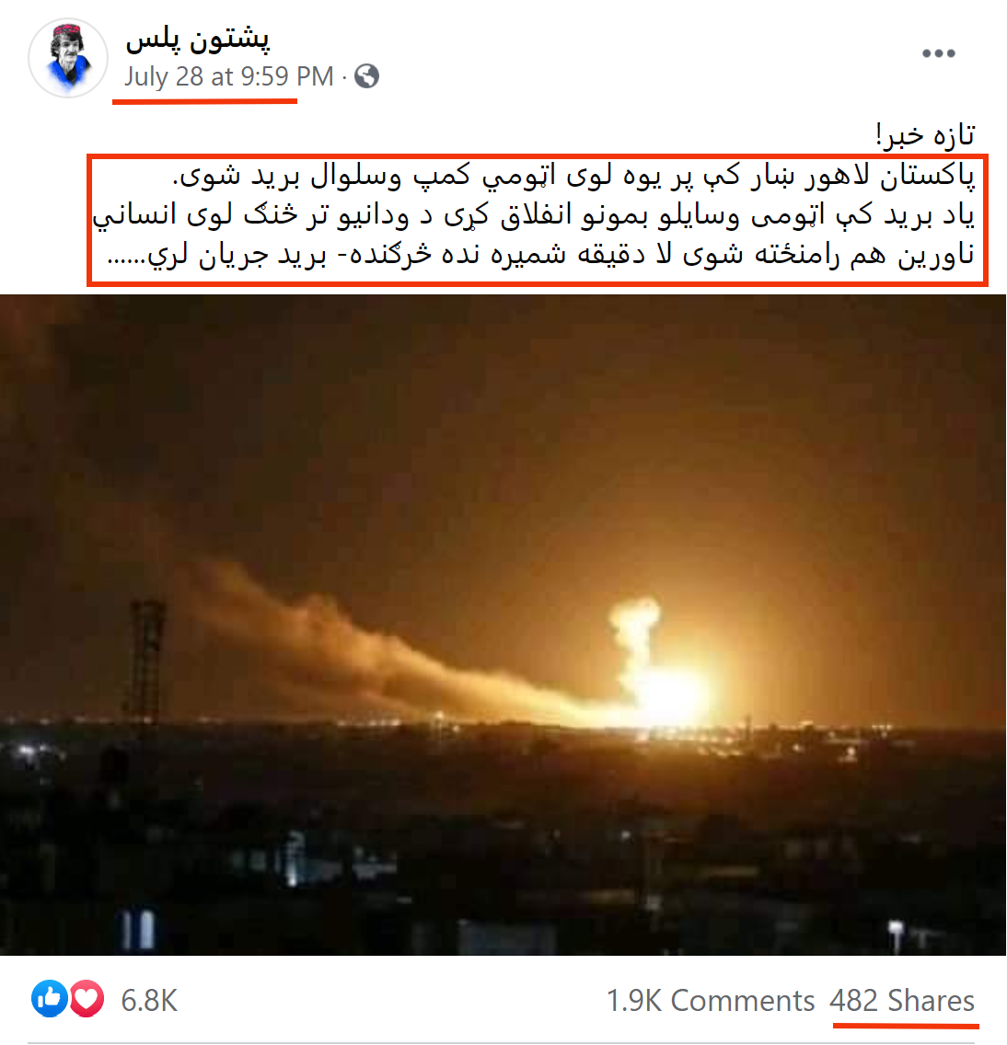
Task: Open the 482 Shares link
Action: (902, 1000)
